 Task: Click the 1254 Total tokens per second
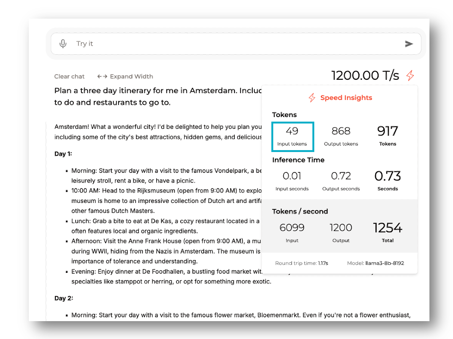(387, 228)
